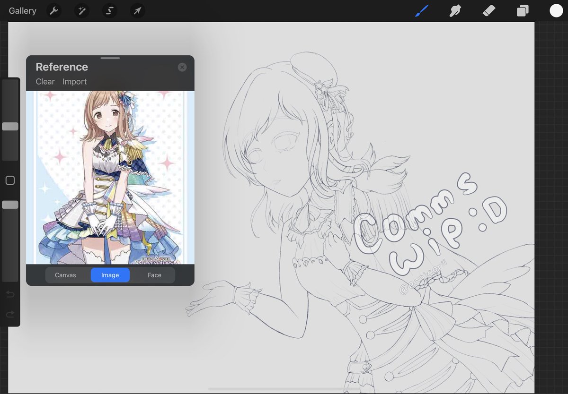Tap the Reference panel drag handle
The height and width of the screenshot is (394, 568).
pyautogui.click(x=110, y=58)
